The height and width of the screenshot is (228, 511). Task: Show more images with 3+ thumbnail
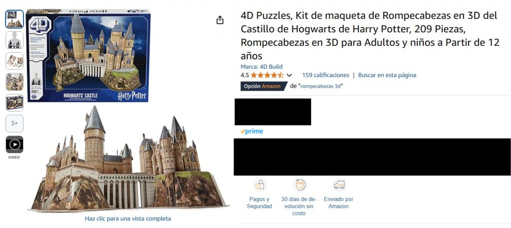(14, 123)
